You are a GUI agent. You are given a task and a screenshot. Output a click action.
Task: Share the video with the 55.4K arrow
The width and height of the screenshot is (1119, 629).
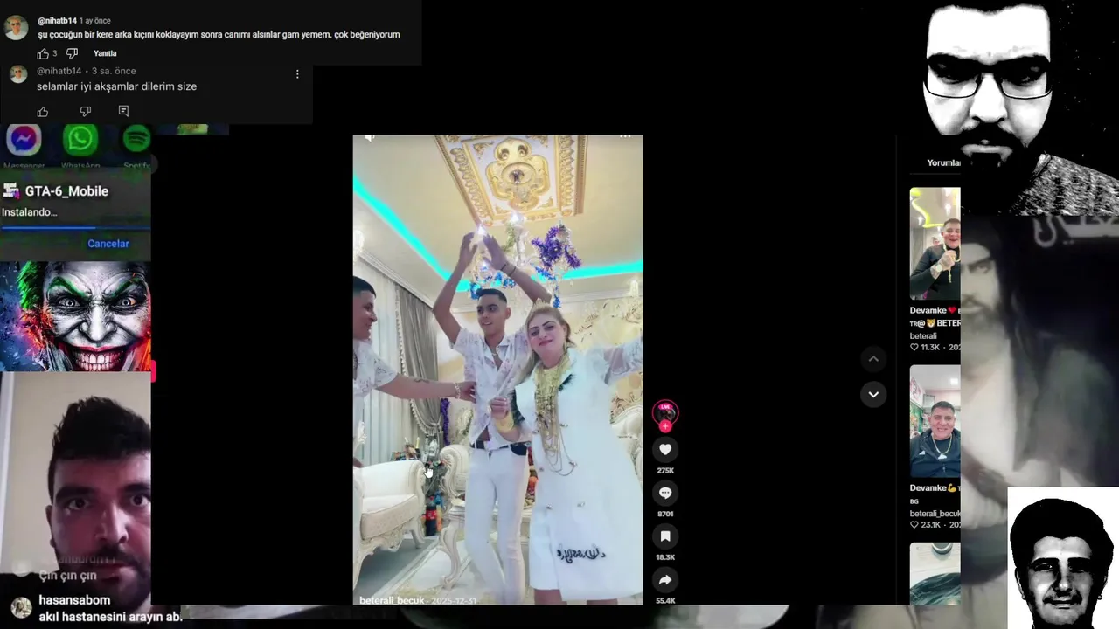665,580
